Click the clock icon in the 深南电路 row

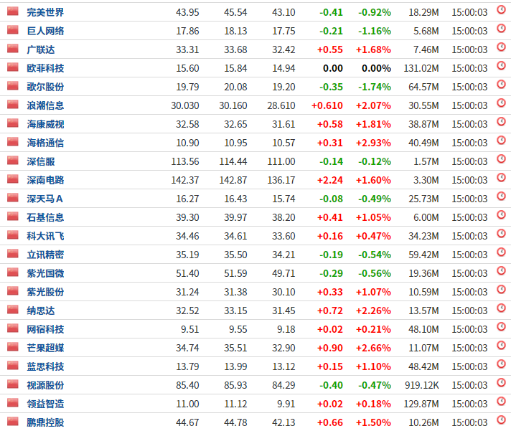[x=501, y=177]
